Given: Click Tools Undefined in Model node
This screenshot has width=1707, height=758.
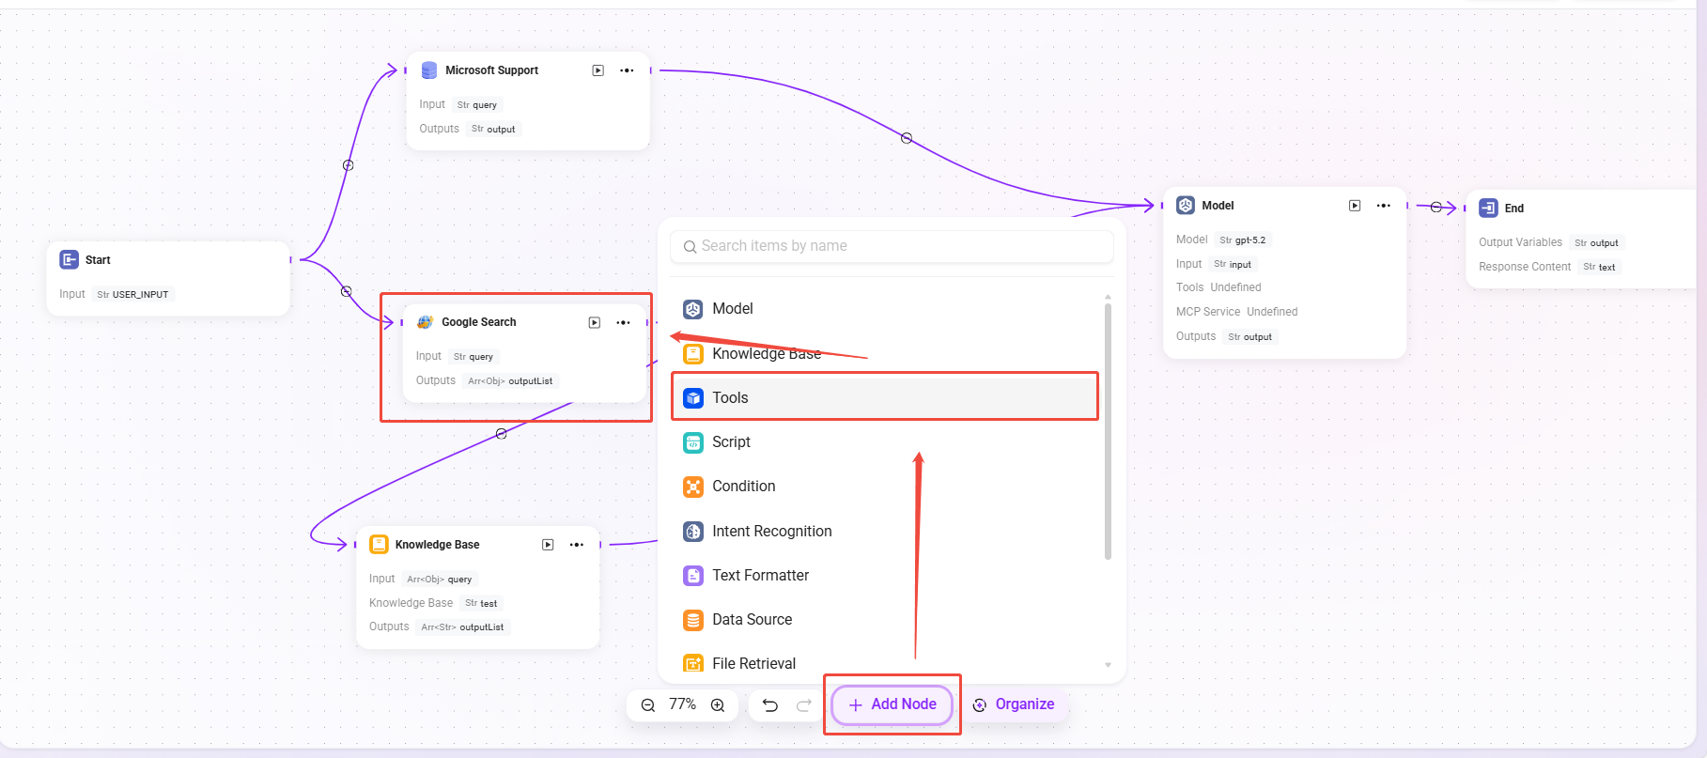Looking at the screenshot, I should pos(1218,287).
